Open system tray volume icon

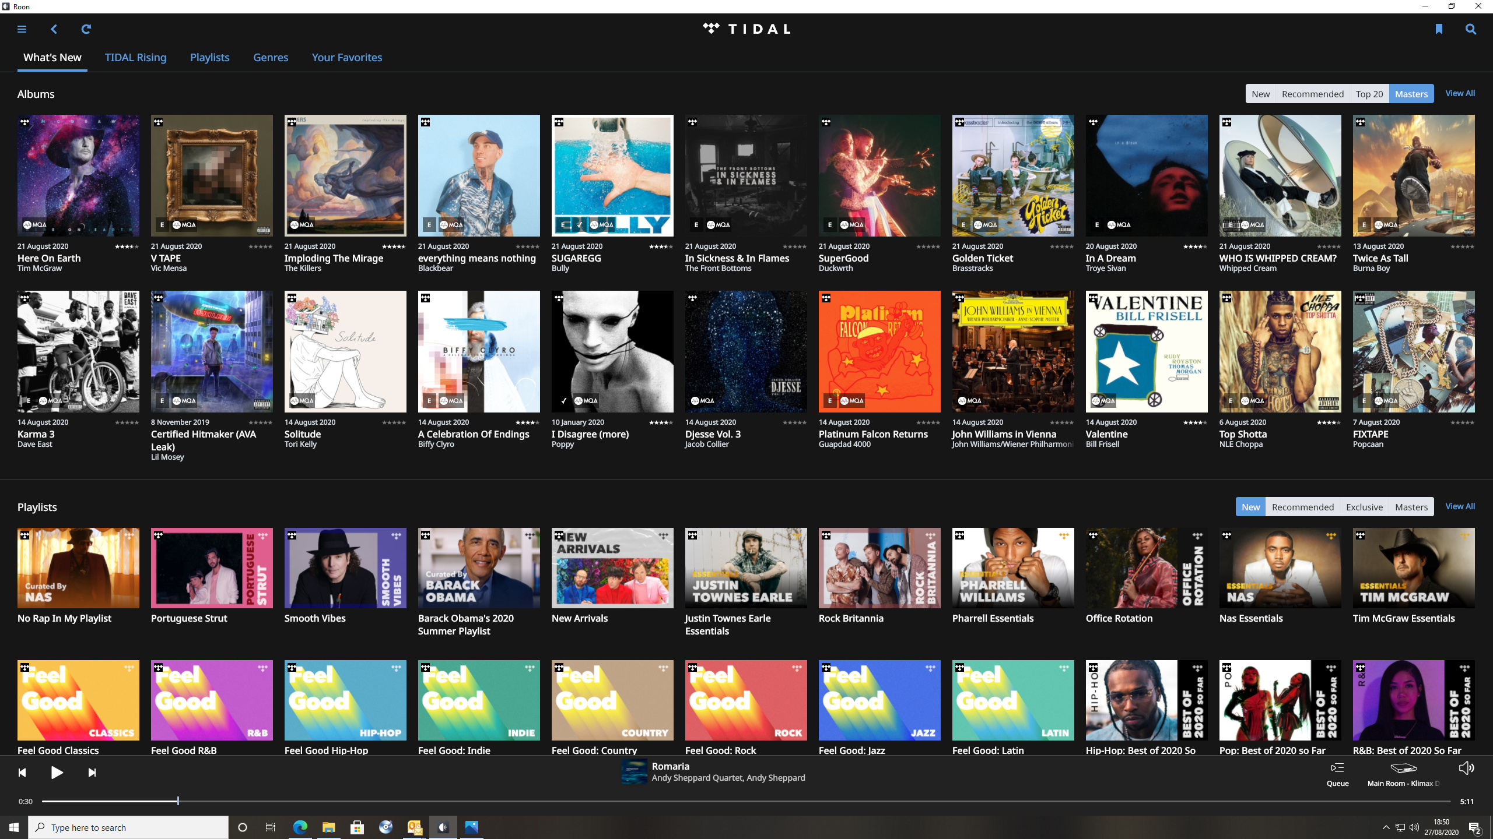point(1414,827)
